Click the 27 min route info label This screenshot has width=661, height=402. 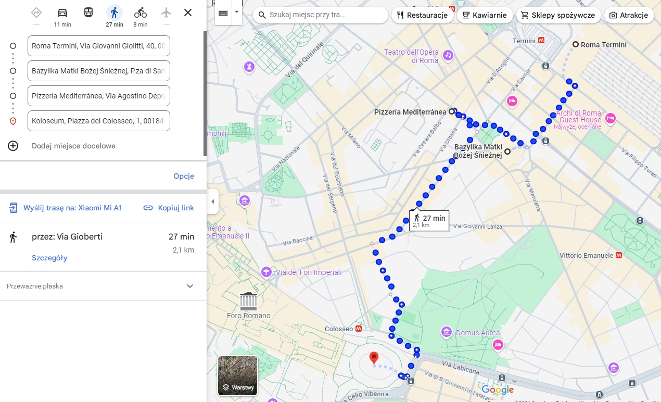coord(429,221)
